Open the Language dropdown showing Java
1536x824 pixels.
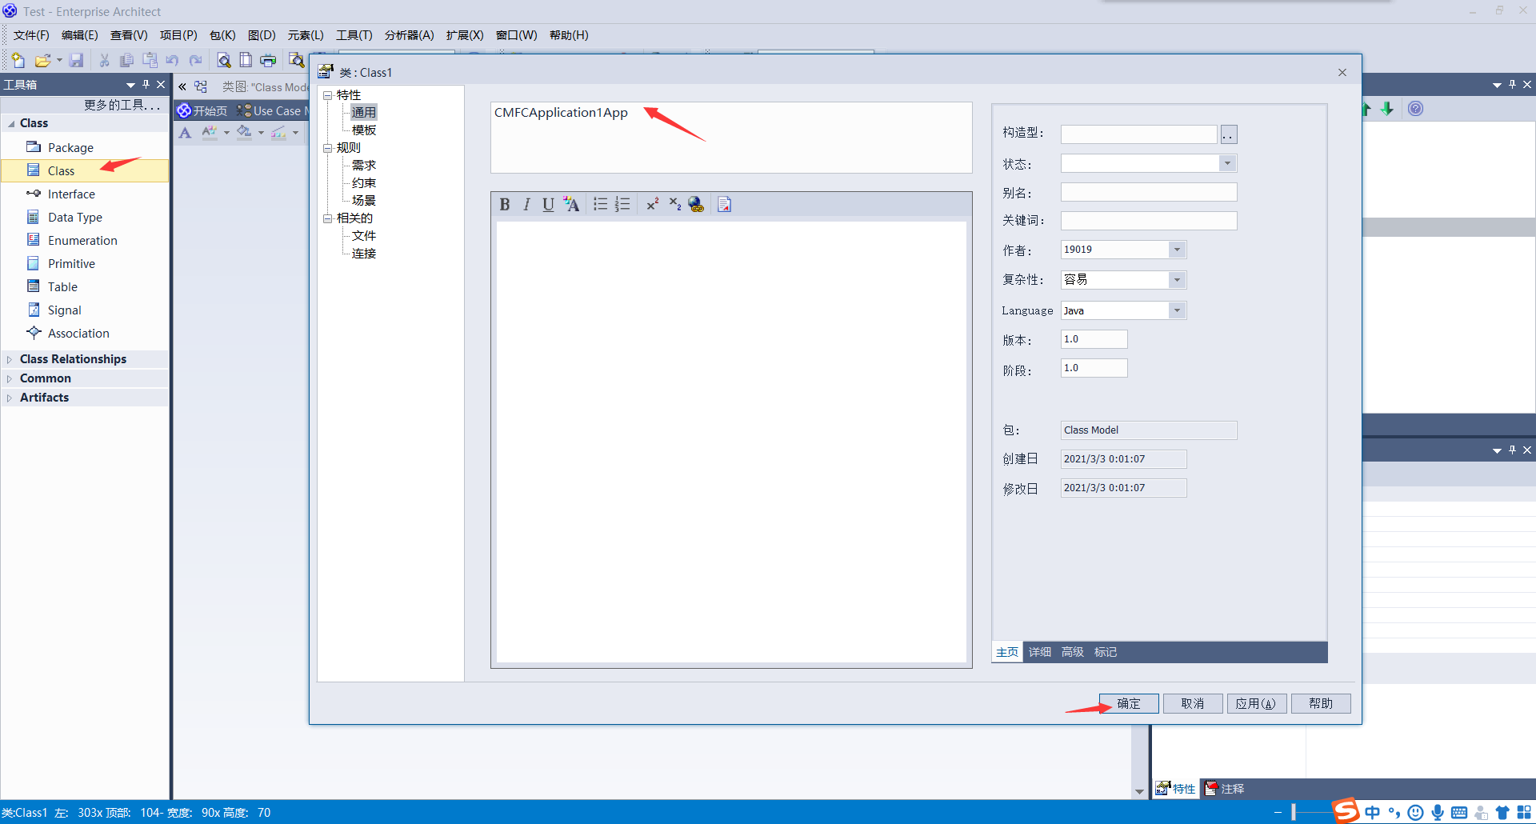pyautogui.click(x=1178, y=310)
